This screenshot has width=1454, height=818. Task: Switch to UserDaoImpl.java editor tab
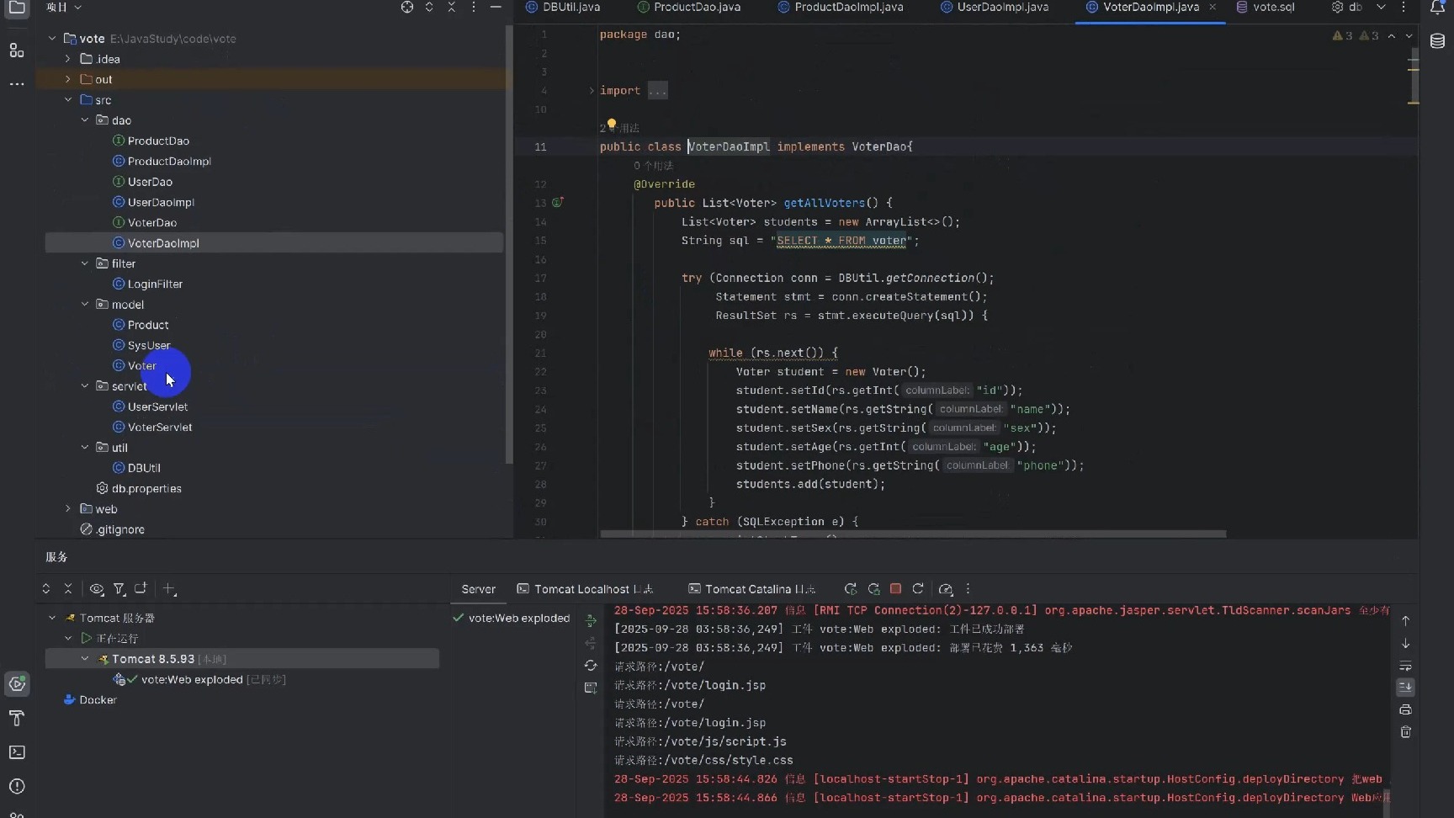pyautogui.click(x=995, y=7)
